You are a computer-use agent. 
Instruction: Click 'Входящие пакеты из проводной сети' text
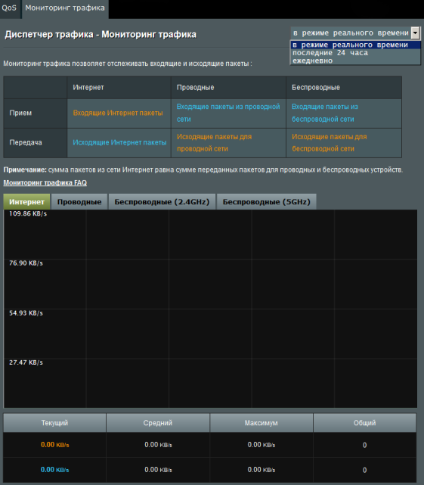228,113
